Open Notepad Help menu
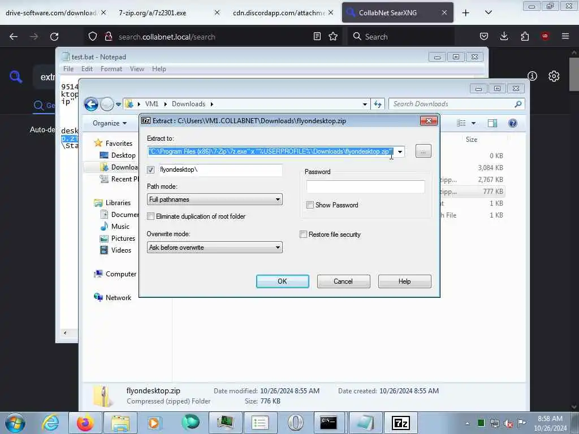The height and width of the screenshot is (434, 579). (x=159, y=69)
